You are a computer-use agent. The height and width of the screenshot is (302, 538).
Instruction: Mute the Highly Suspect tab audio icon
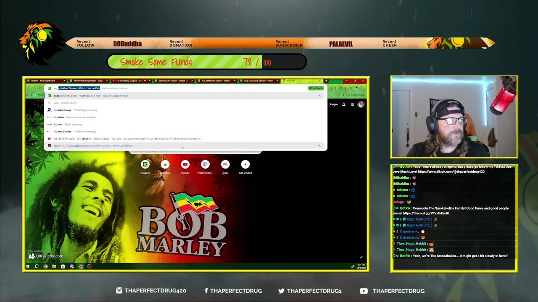[145, 81]
